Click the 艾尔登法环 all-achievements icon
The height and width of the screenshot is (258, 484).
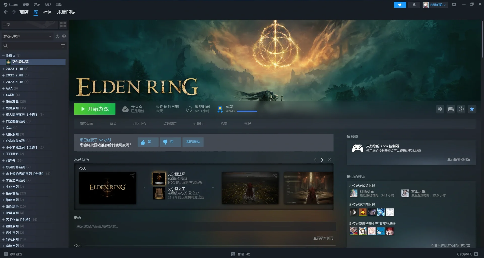click(x=159, y=179)
